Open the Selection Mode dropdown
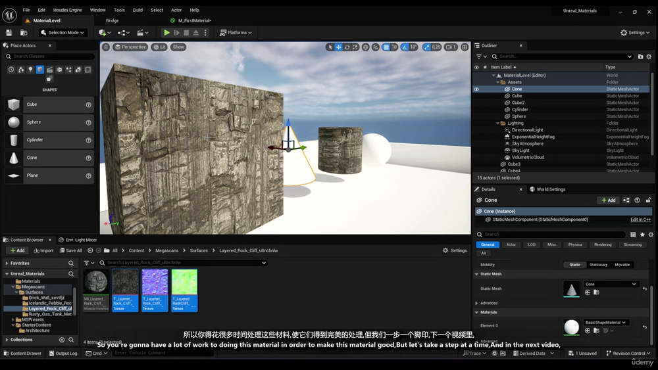Image resolution: width=658 pixels, height=370 pixels. 62,32
